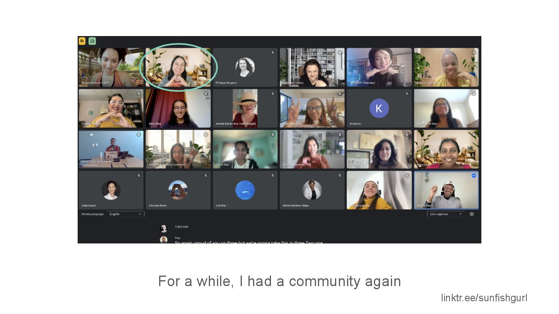Click the 'Meeting language' label
Image resolution: width=559 pixels, height=314 pixels.
92,214
